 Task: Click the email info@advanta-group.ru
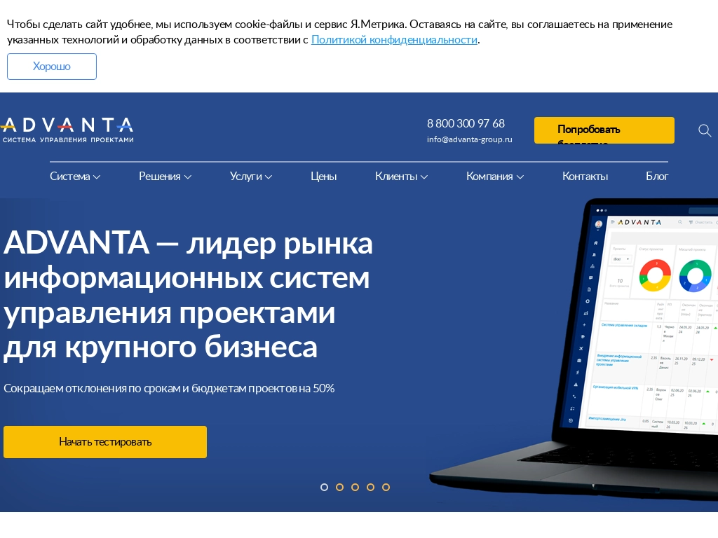point(469,139)
